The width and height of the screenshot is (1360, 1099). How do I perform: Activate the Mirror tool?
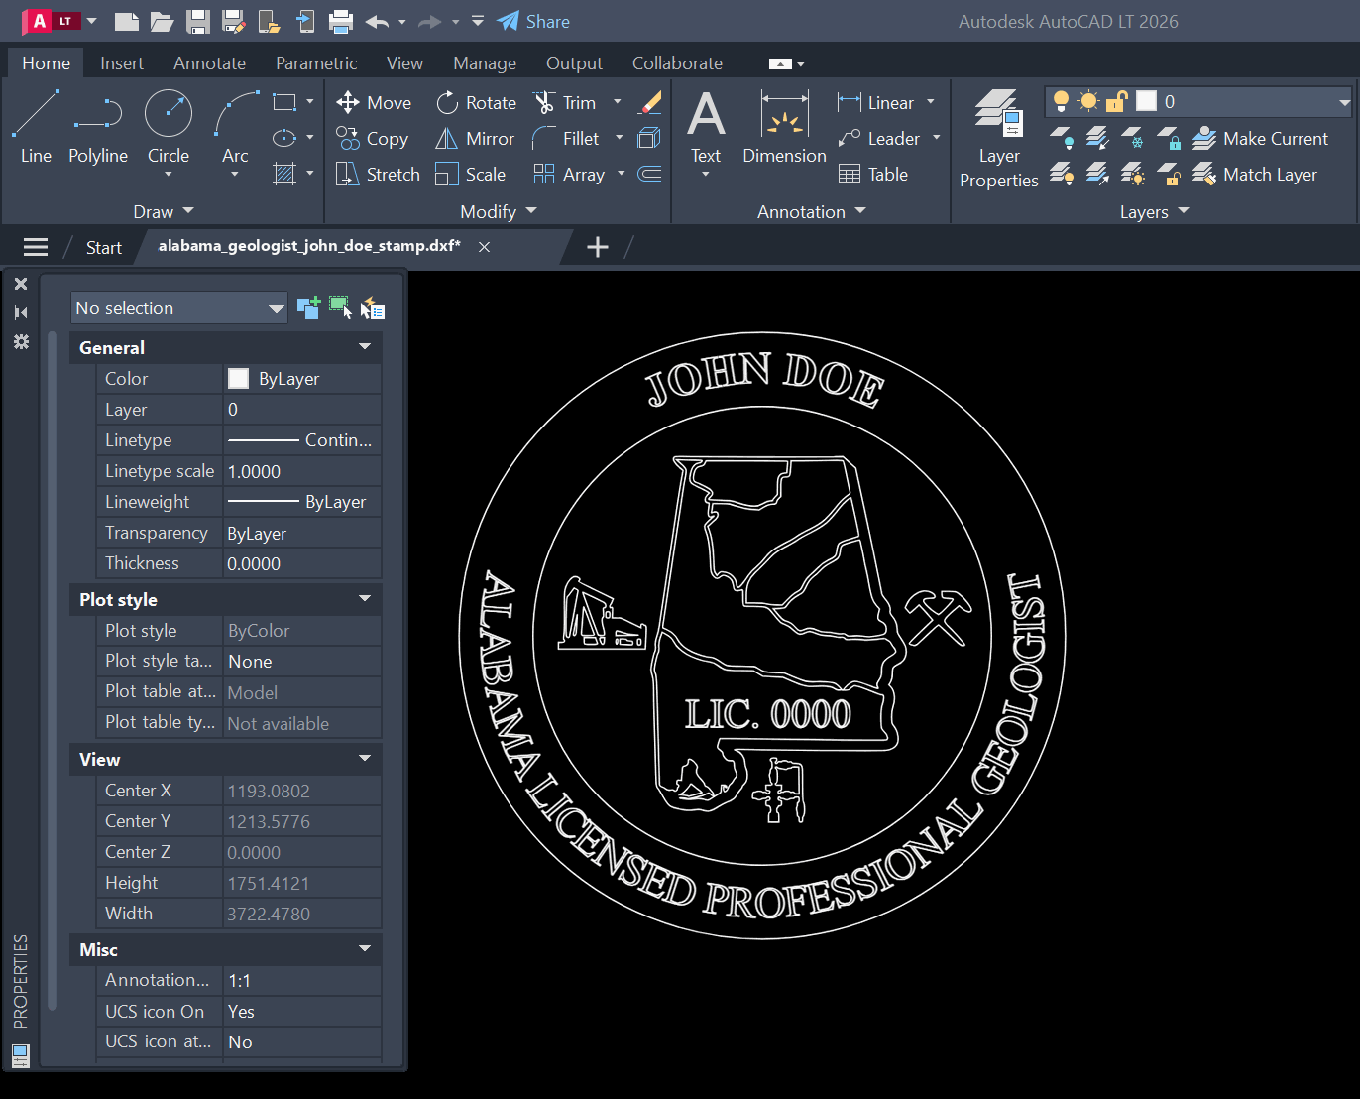[x=475, y=139]
